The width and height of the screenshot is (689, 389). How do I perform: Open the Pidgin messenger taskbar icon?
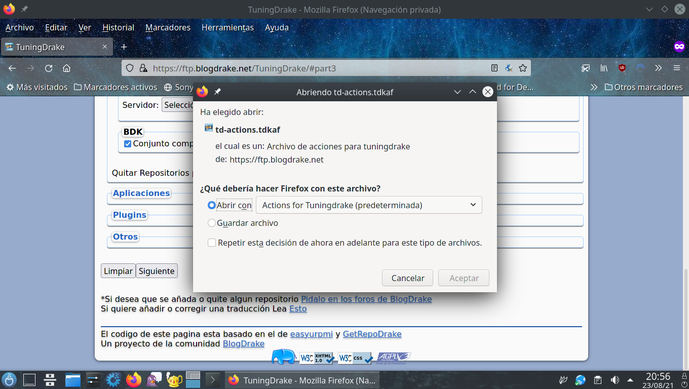pos(154,379)
